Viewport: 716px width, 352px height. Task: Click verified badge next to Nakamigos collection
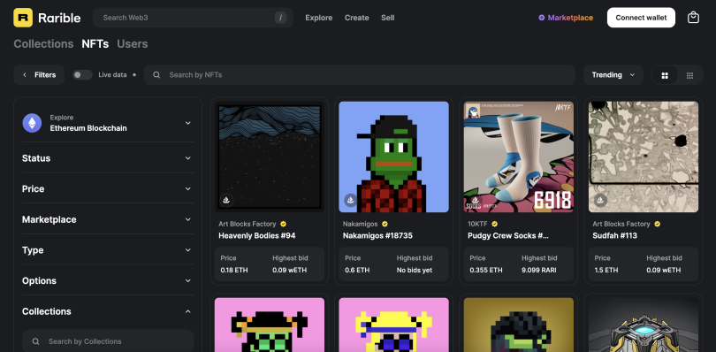click(x=385, y=224)
